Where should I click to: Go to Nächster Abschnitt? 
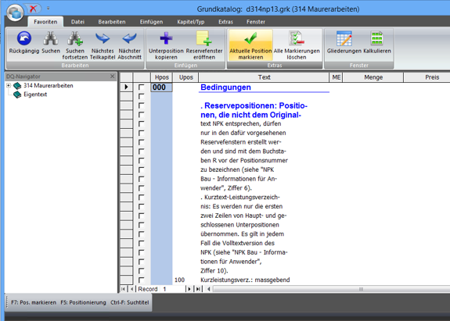[x=129, y=45]
